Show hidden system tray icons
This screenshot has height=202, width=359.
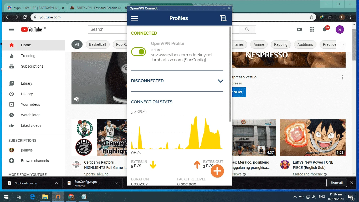click(295, 196)
